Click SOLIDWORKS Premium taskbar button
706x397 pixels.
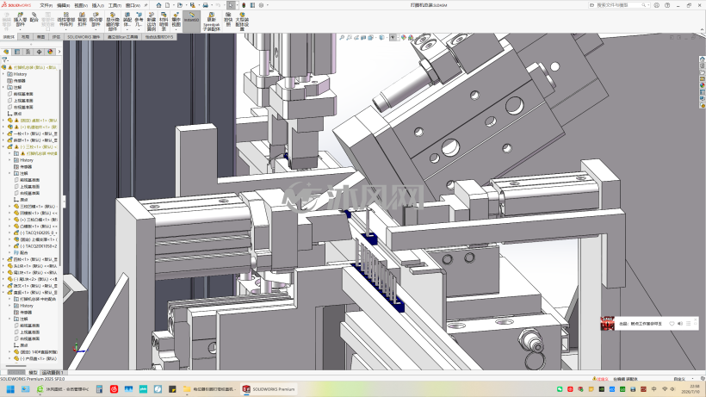click(269, 389)
